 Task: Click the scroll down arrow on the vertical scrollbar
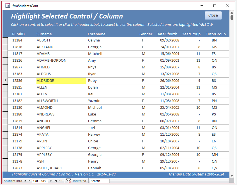click(232, 175)
